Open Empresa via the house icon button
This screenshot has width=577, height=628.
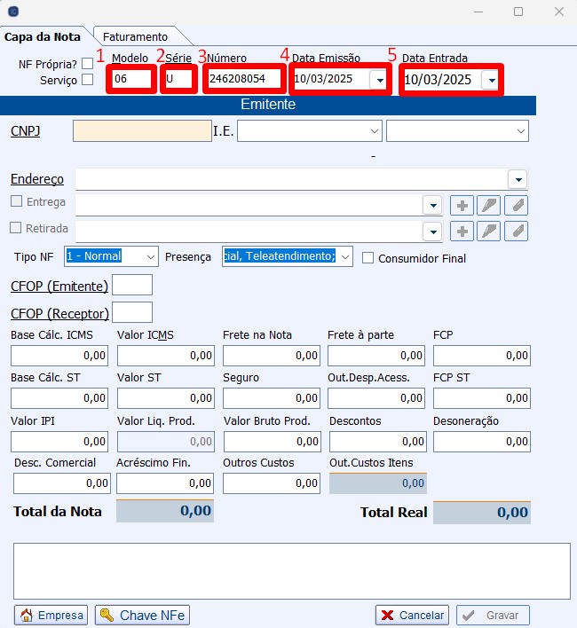pos(51,615)
